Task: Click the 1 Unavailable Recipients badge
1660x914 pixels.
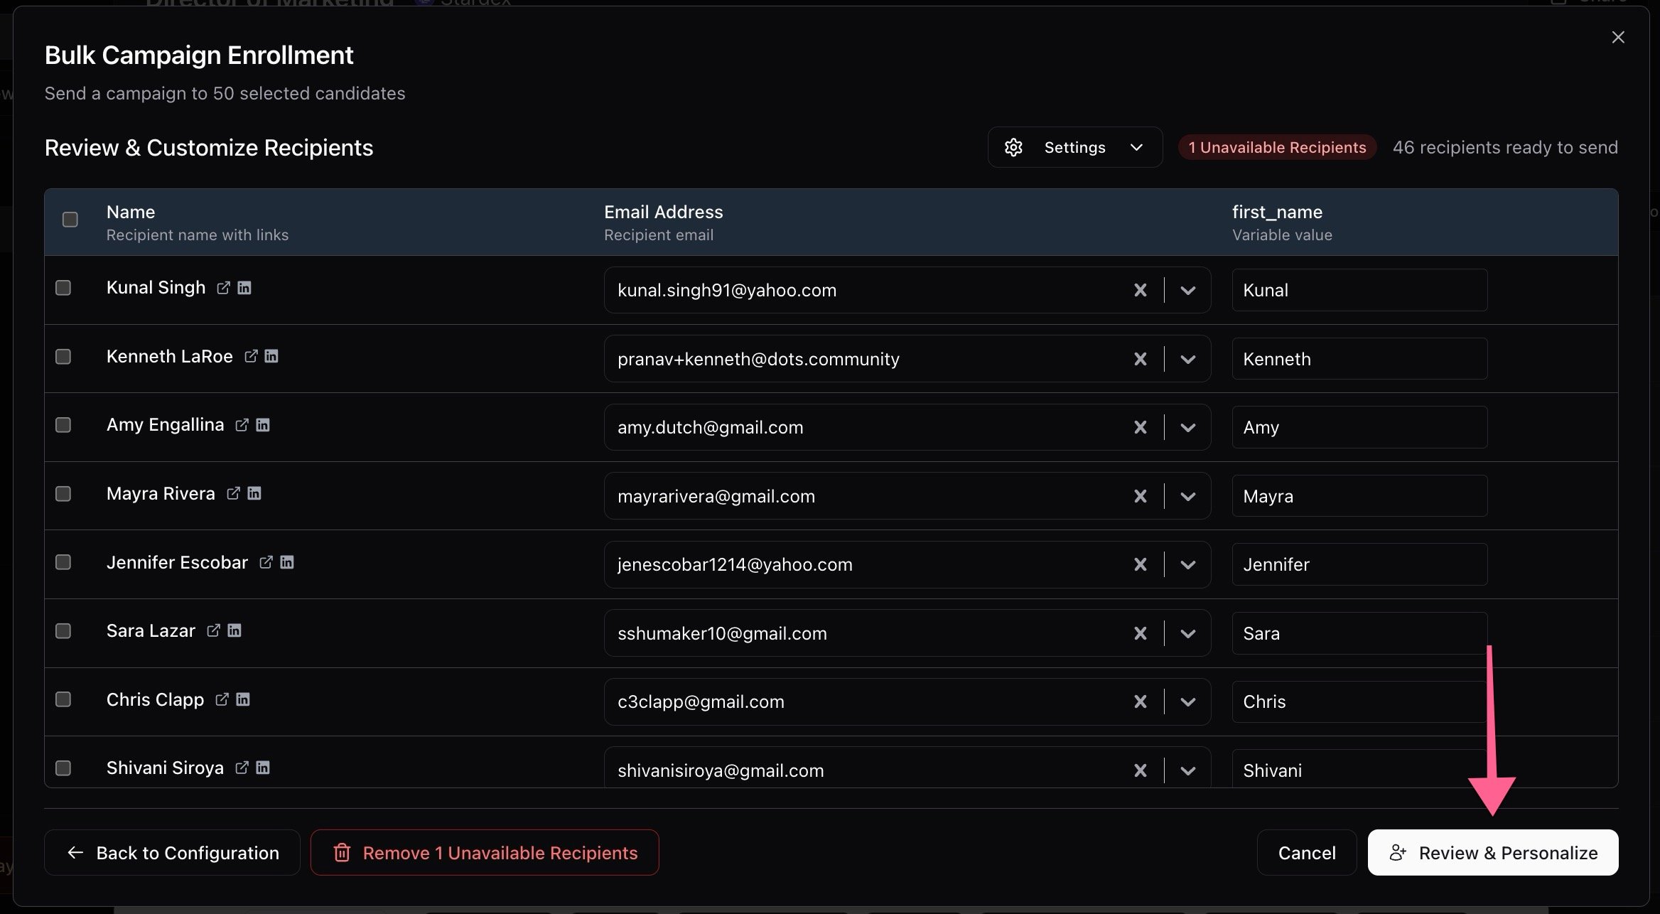Action: click(1277, 147)
